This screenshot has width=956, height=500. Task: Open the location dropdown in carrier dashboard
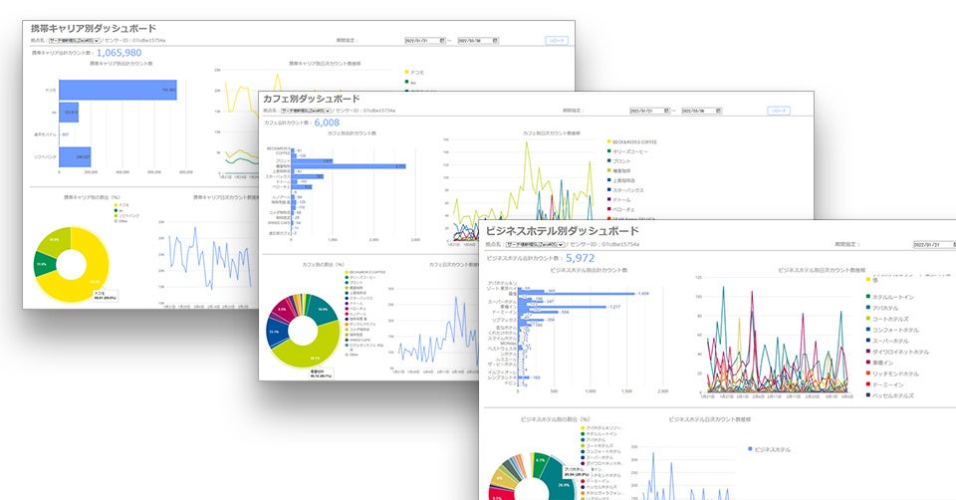(75, 41)
